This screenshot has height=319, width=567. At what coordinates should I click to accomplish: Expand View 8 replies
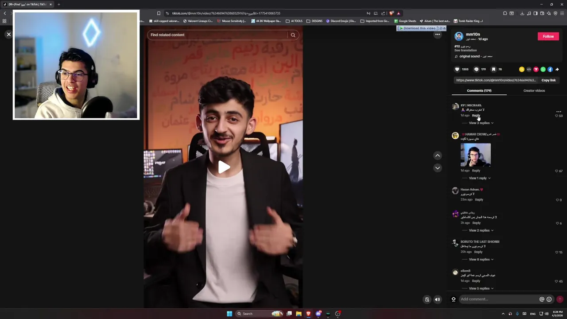pos(481,259)
